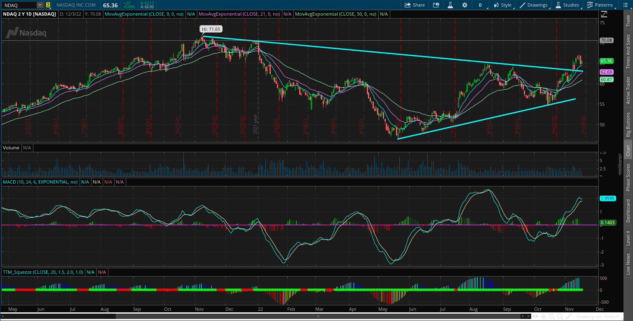Click MovAvgExponential (CLOSE, 9) label
633x321 pixels.
click(144, 14)
